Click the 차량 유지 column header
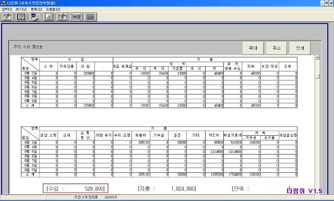The image size is (334, 201). (x=104, y=135)
